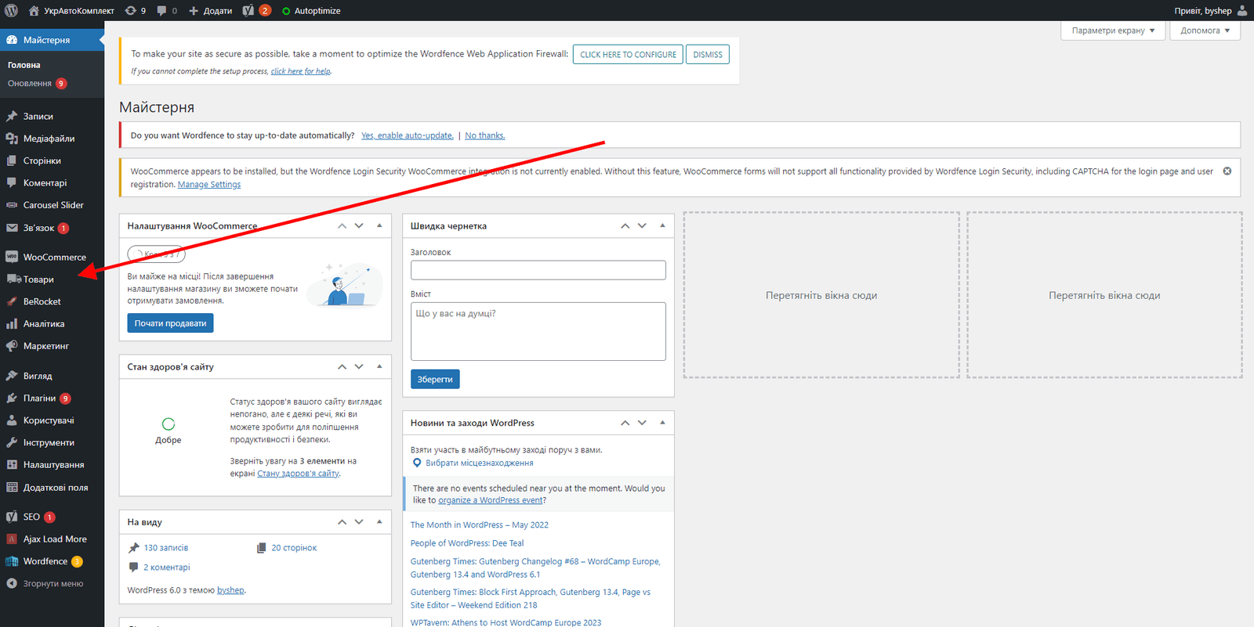Screen dimensions: 1254x627
Task: Open updates icon showing 9 in admin bar
Action: (136, 10)
